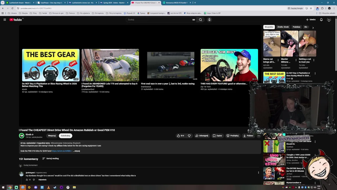Click 'Utwórz' create button
337x190 pixels.
click(x=311, y=20)
